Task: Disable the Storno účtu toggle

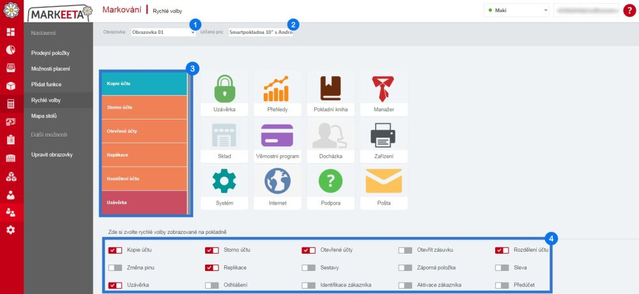Action: [212, 251]
